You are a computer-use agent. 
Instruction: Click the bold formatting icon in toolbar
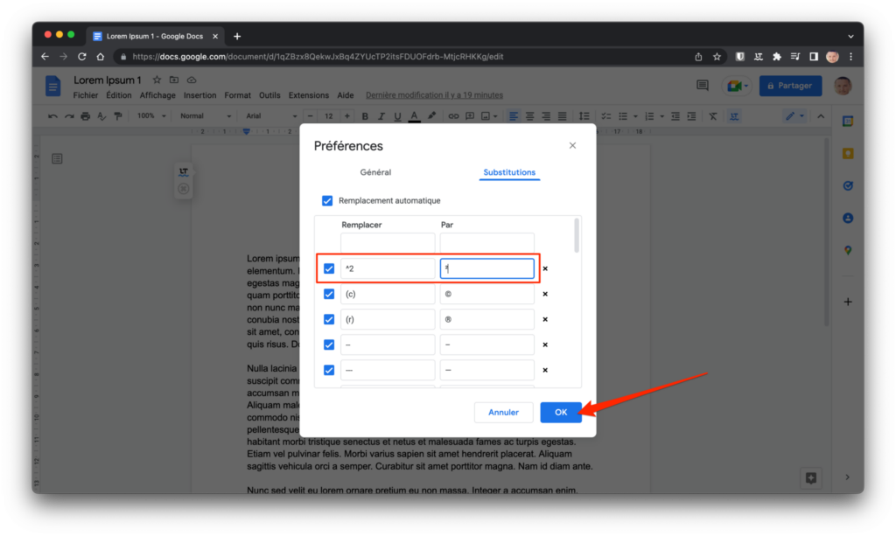pyautogui.click(x=365, y=116)
